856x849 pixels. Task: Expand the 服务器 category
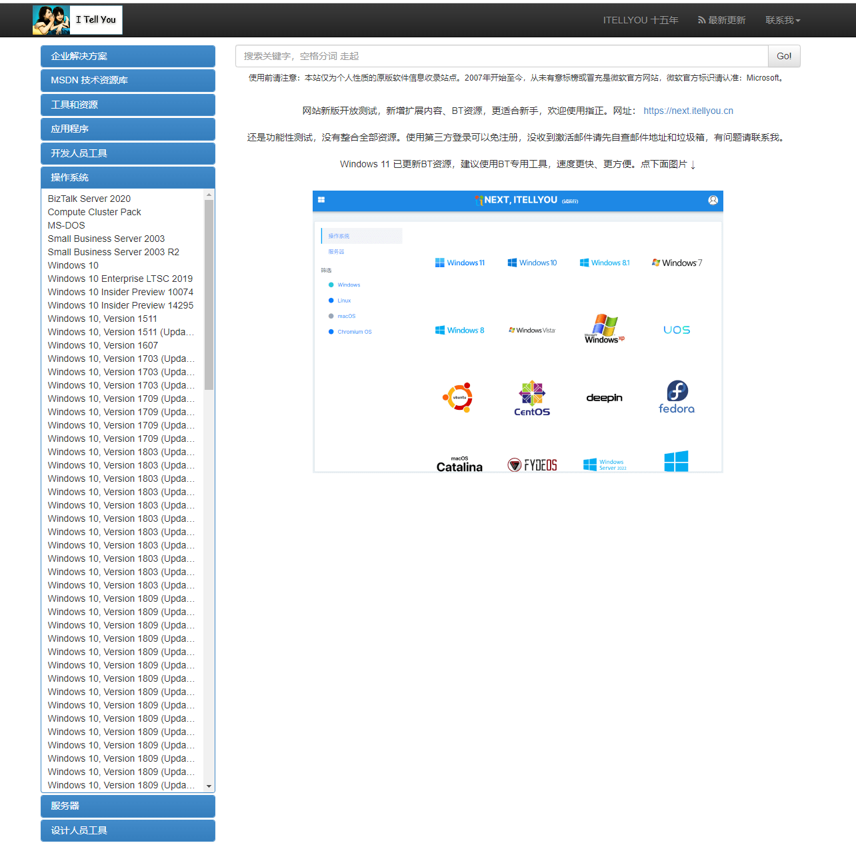pyautogui.click(x=128, y=806)
